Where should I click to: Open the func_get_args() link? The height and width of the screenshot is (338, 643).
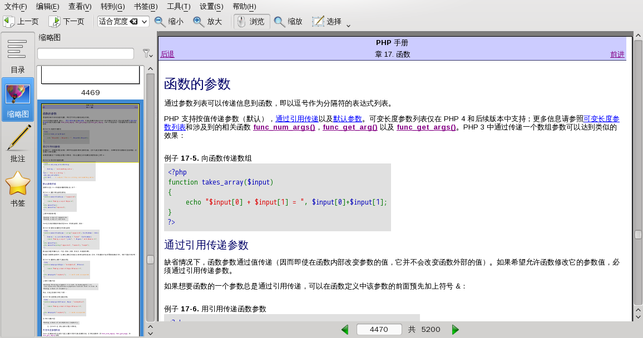(x=427, y=127)
